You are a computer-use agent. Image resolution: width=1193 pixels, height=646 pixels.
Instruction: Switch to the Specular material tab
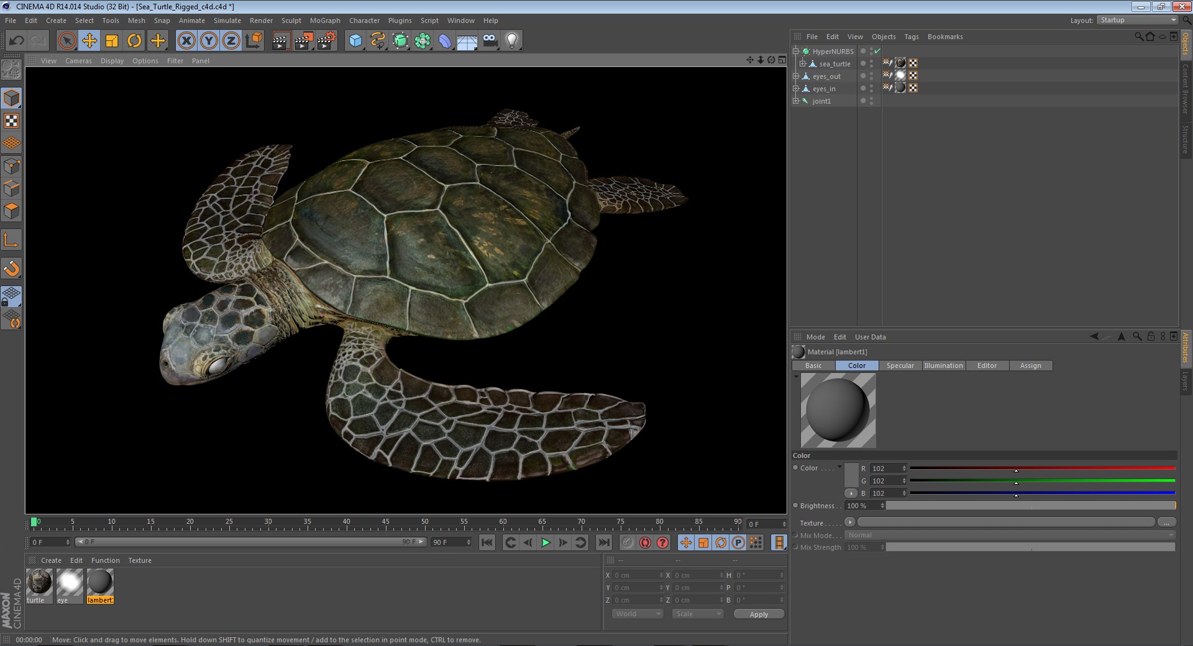[900, 366]
